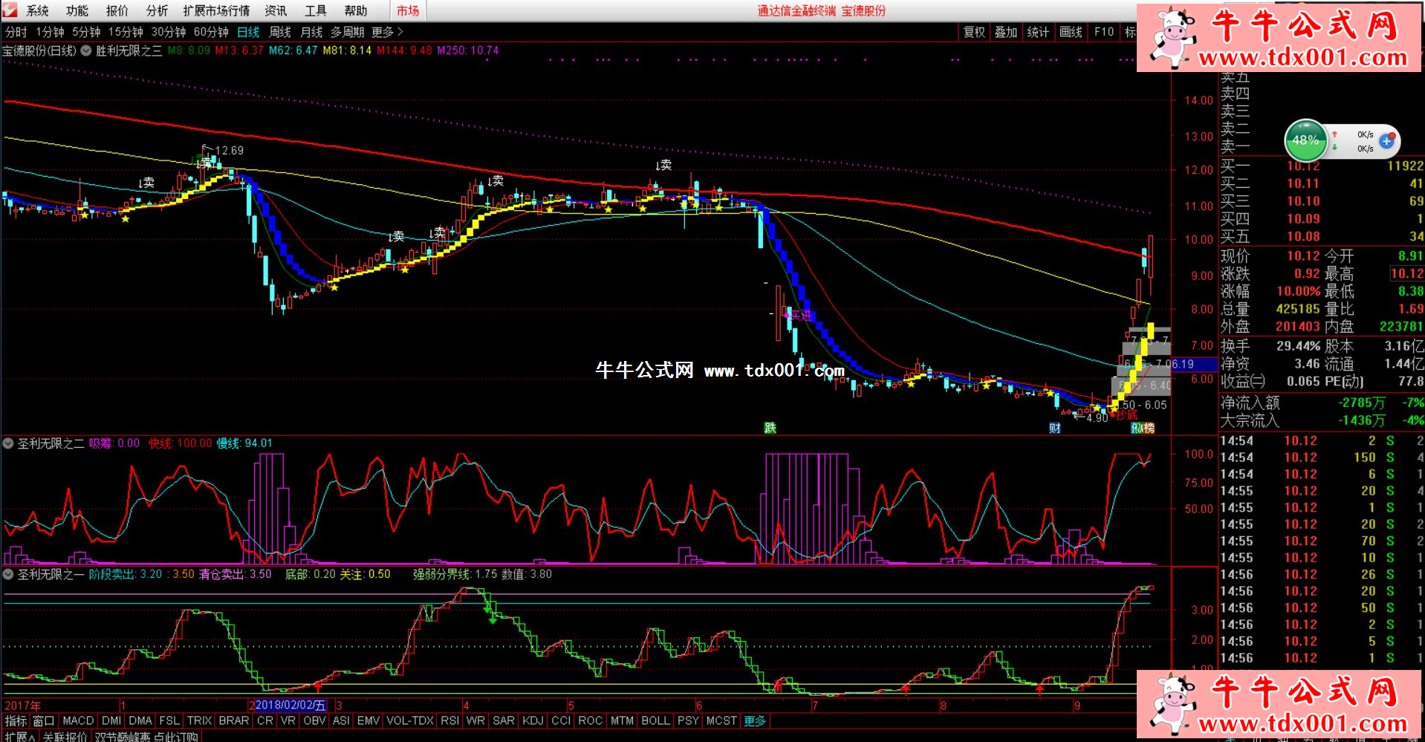Select the 分时 chart period
The height and width of the screenshot is (742, 1425).
[x=16, y=32]
